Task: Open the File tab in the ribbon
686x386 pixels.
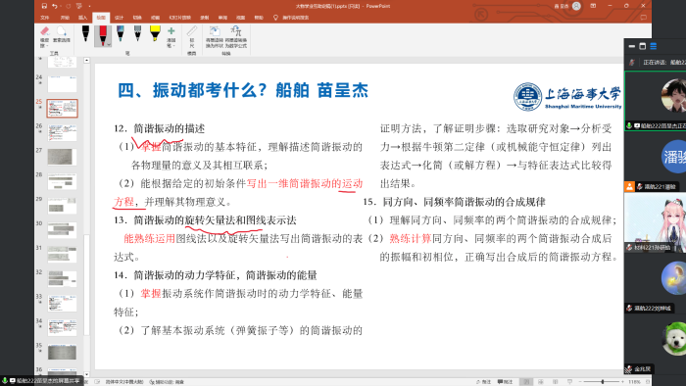Action: [x=45, y=18]
